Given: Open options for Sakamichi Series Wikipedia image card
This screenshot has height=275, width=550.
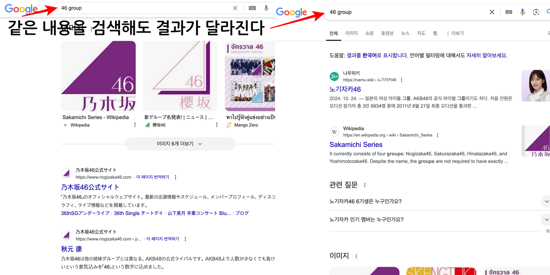Looking at the screenshot, I should point(135,125).
